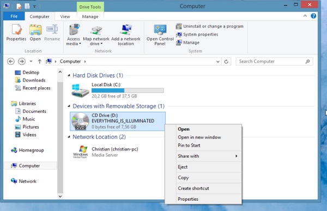Viewport: 327px width, 211px height.
Task: Collapse the Network Location group
Action: [69, 137]
